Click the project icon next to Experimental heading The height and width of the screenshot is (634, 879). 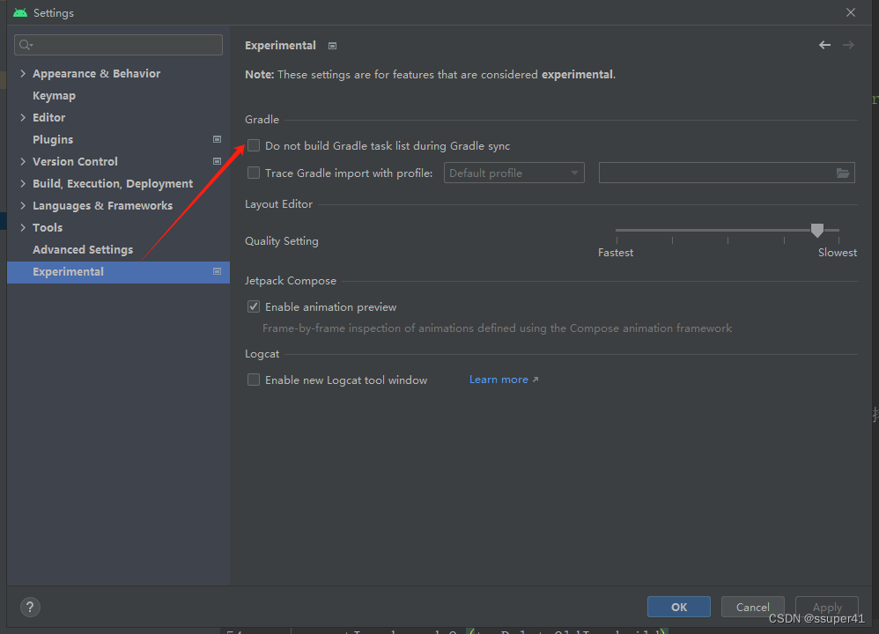coord(332,46)
